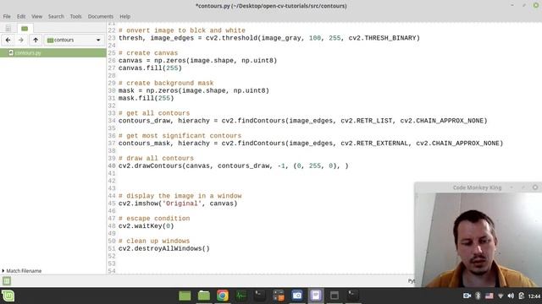
Task: Click the green desktop folder icon in taskbar
Action: pyautogui.click(x=185, y=296)
